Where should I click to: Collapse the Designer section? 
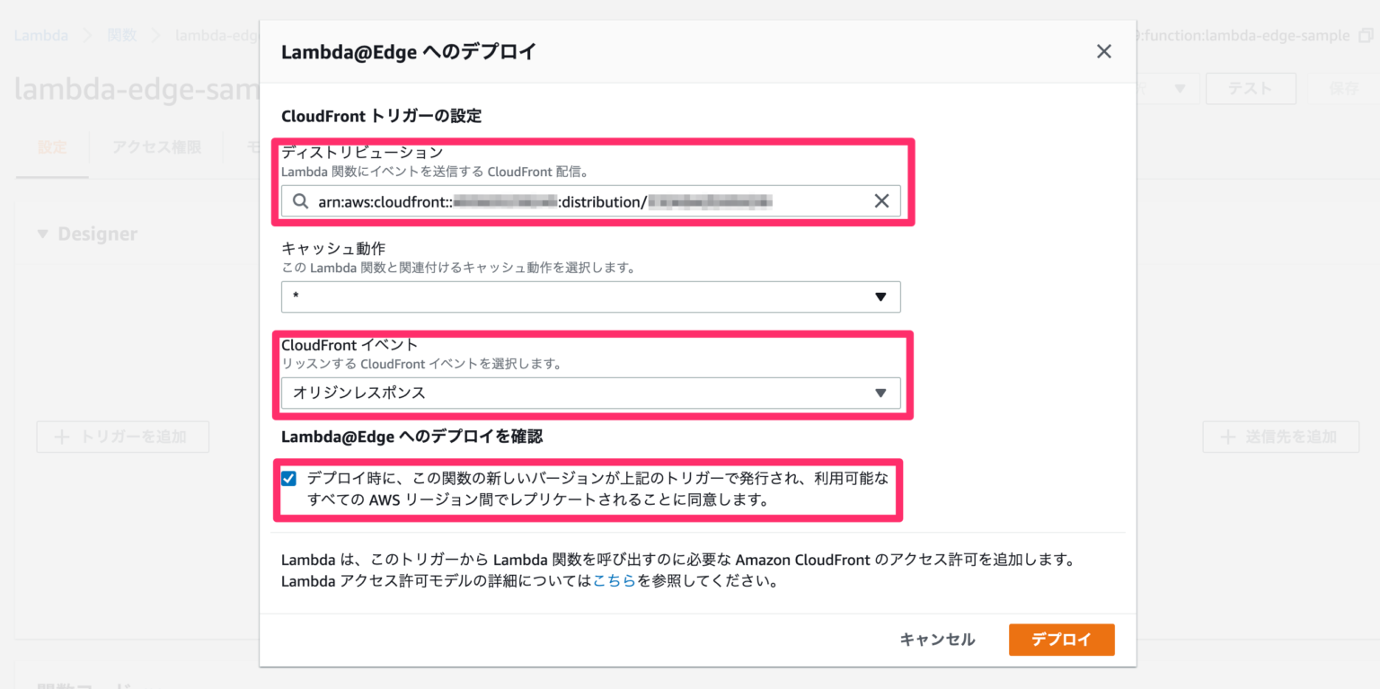(41, 233)
